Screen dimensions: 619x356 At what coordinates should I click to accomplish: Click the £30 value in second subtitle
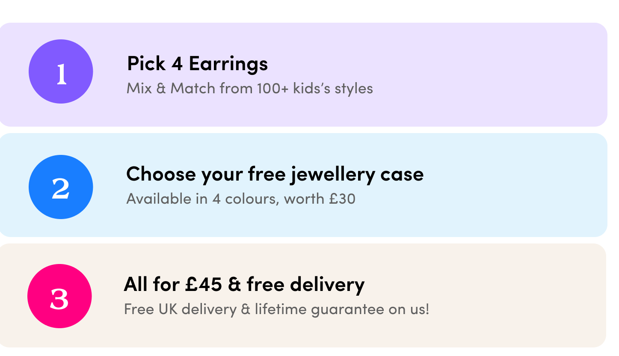point(342,199)
